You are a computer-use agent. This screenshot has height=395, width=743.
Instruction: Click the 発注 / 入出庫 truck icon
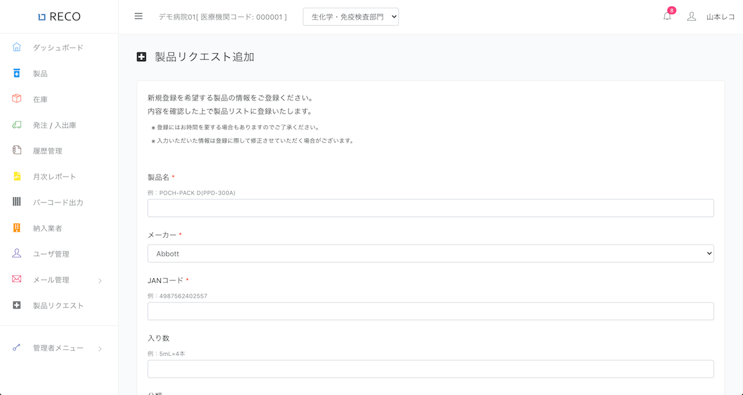(17, 125)
